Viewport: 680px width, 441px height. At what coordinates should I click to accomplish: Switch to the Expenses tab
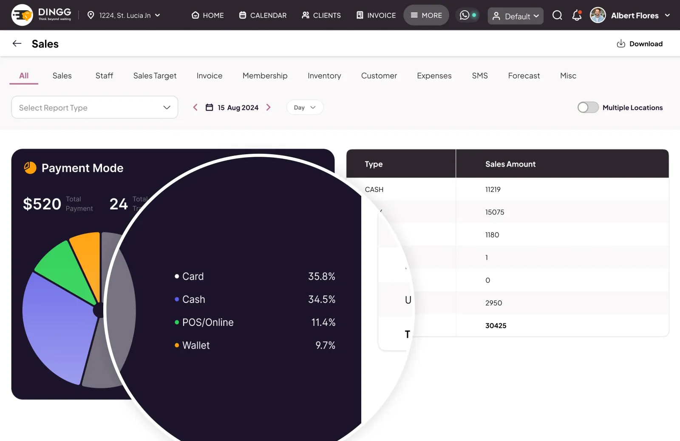434,76
